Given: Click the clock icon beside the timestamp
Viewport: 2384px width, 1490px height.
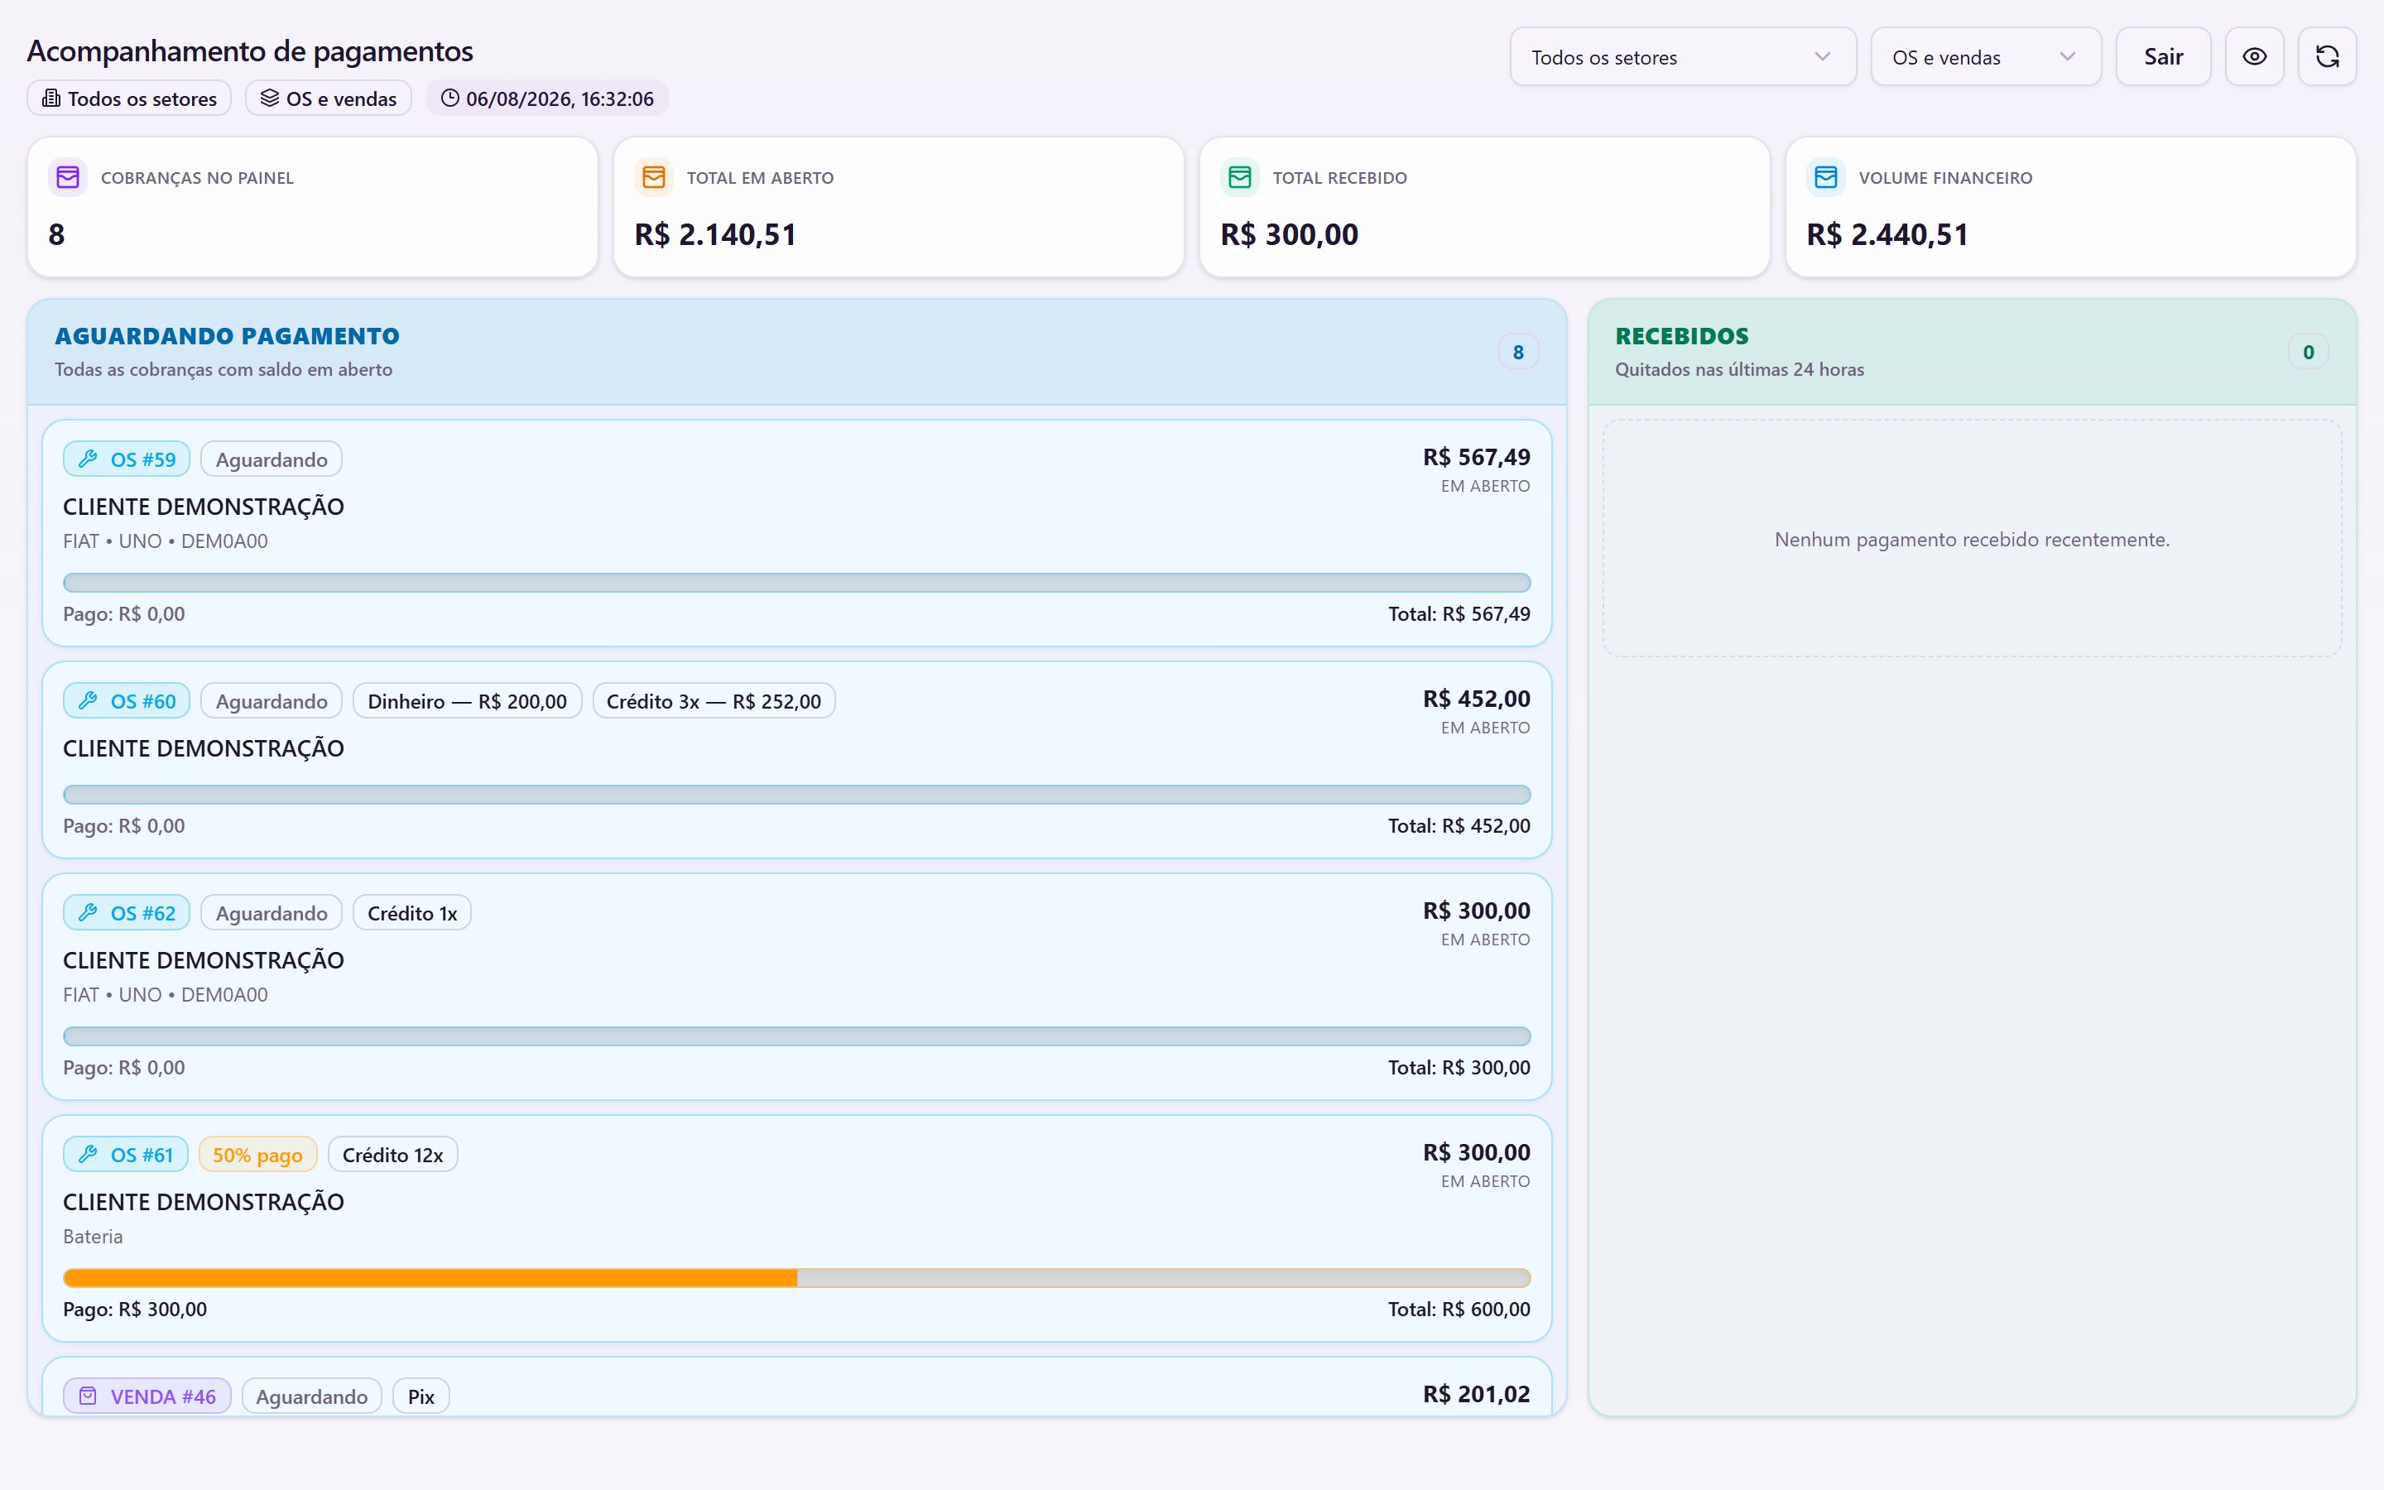Looking at the screenshot, I should (449, 99).
